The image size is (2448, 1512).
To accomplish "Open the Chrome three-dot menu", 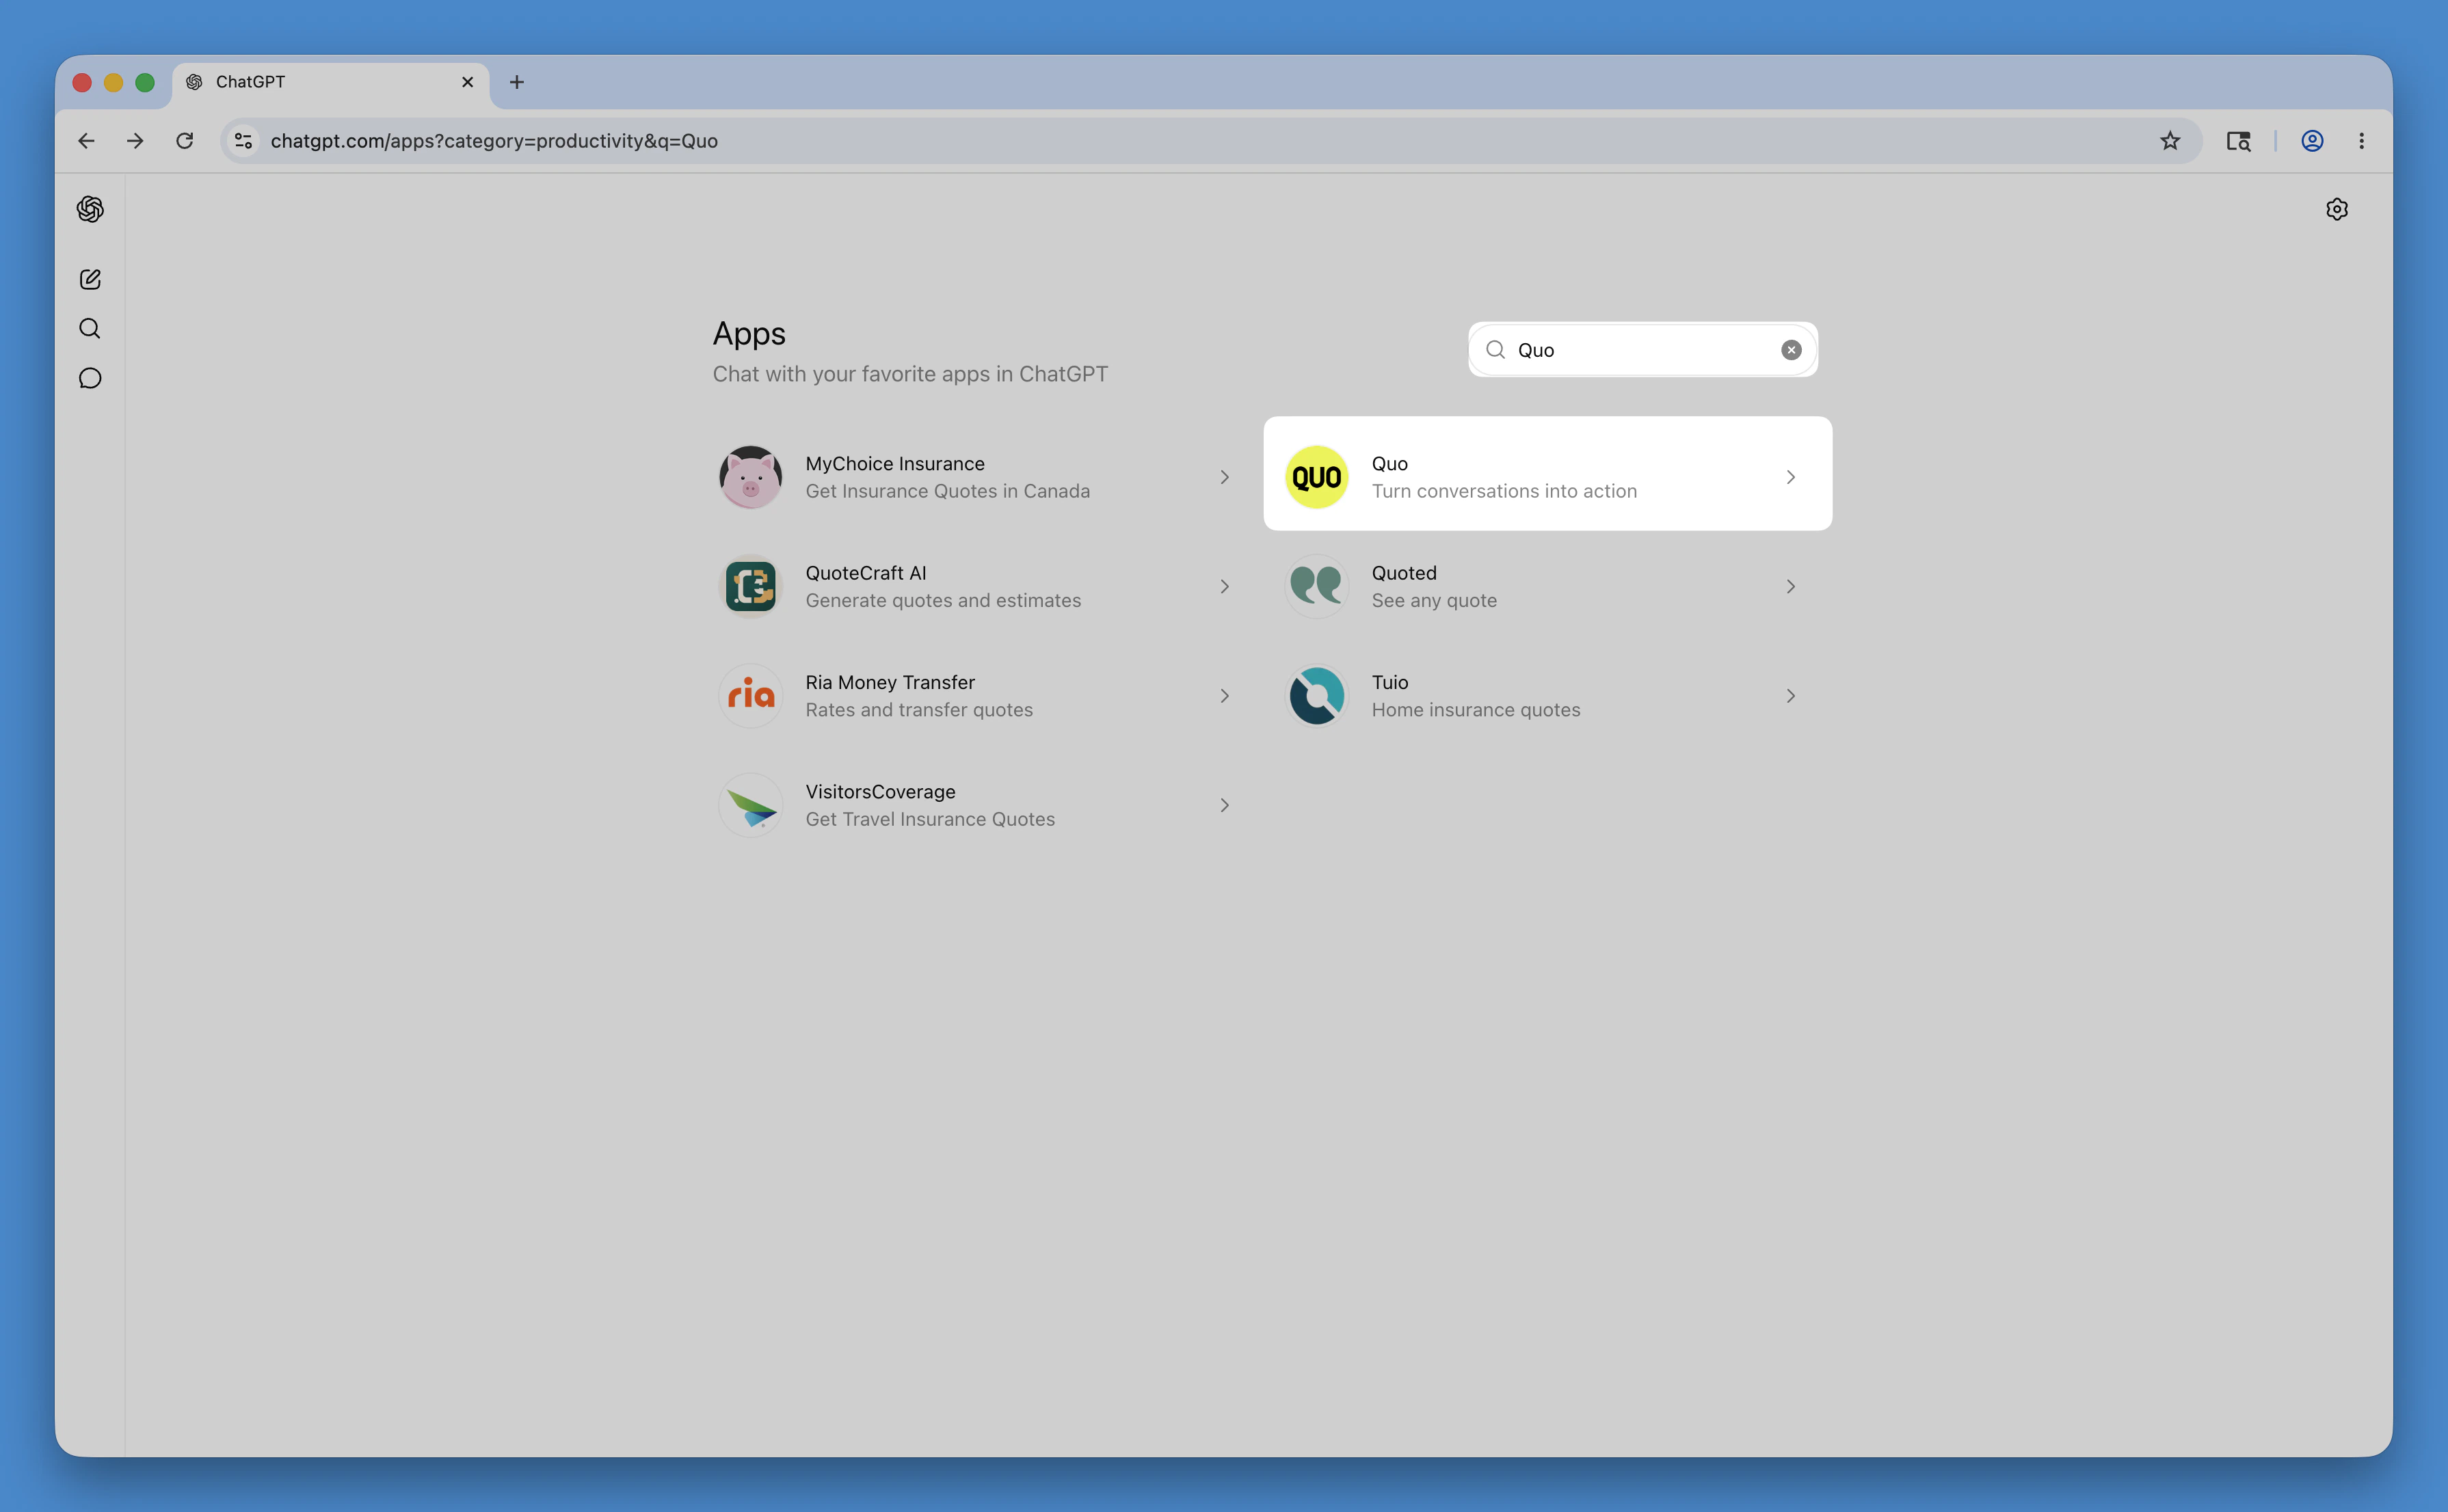I will [2362, 141].
